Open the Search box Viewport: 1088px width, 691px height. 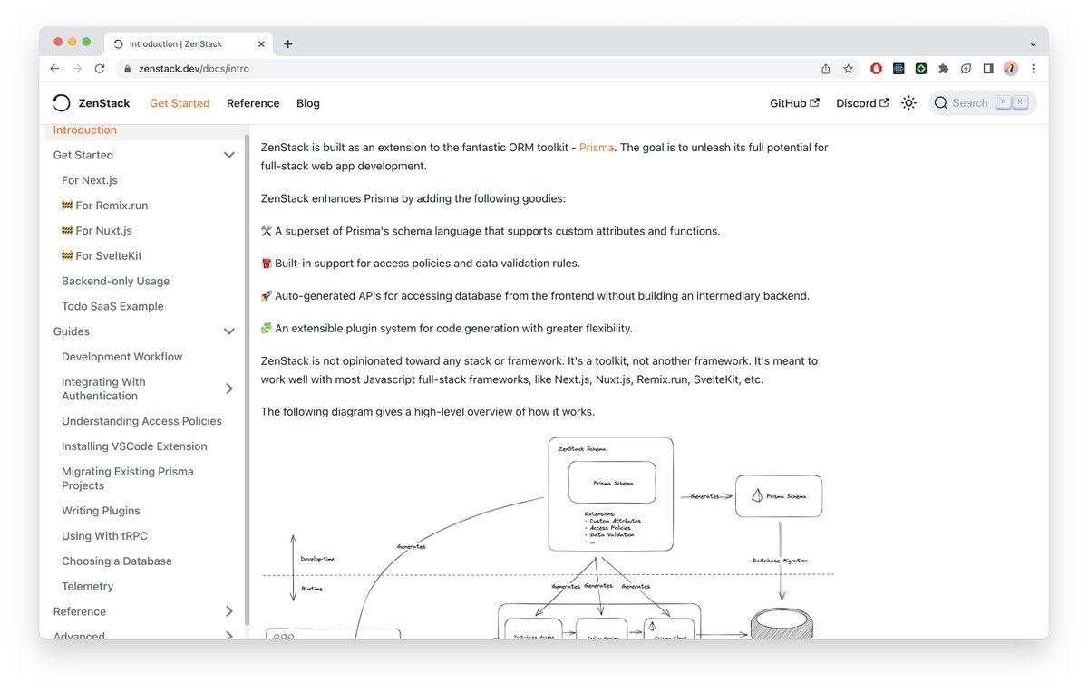983,103
